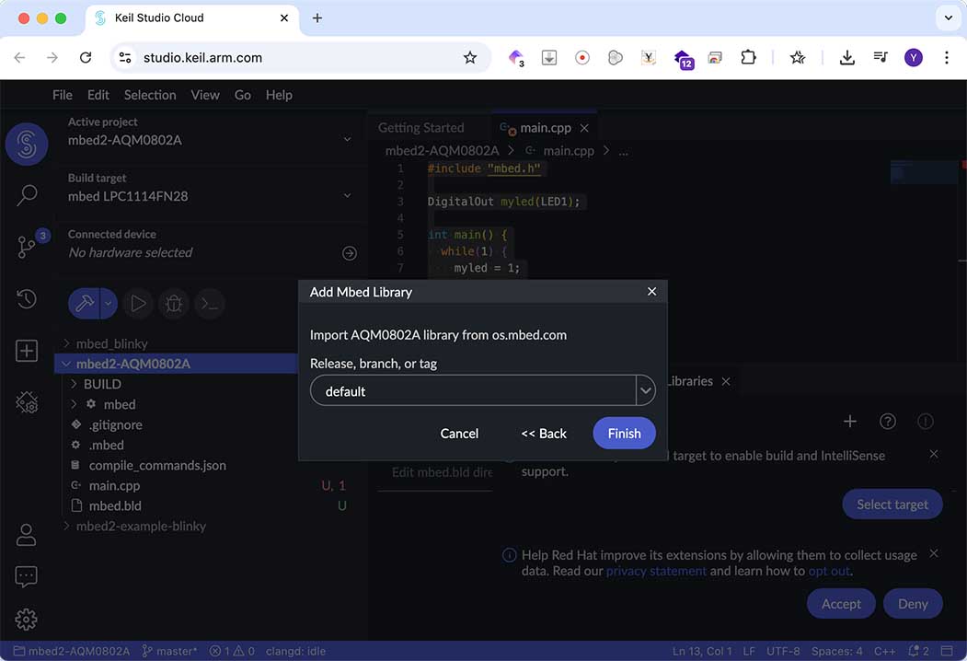Open the errors and warnings status item
Screen dimensions: 967x661
232,651
